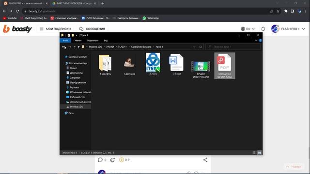Toggle the browser side panel

coord(292,11)
